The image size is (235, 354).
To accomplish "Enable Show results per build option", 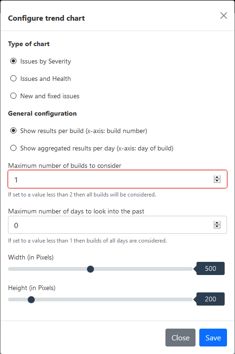I will 14,131.
